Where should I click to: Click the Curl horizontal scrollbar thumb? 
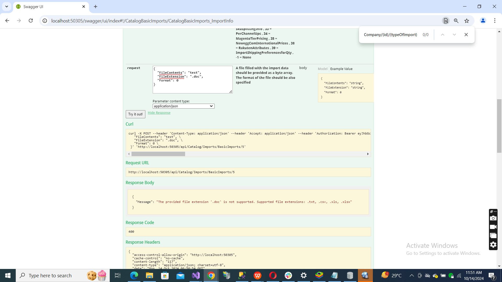(x=158, y=154)
